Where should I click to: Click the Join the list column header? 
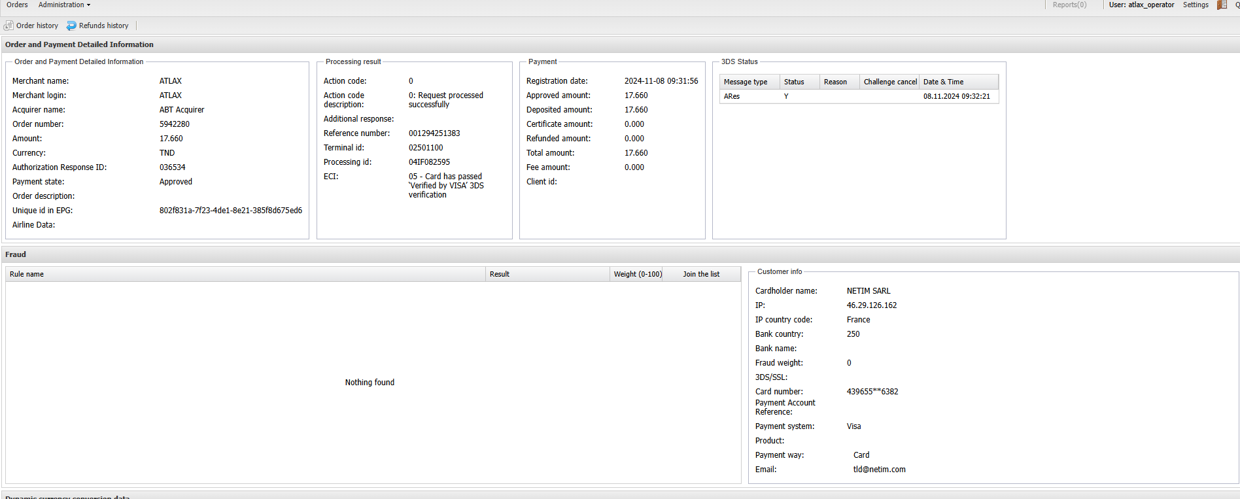[x=700, y=274]
